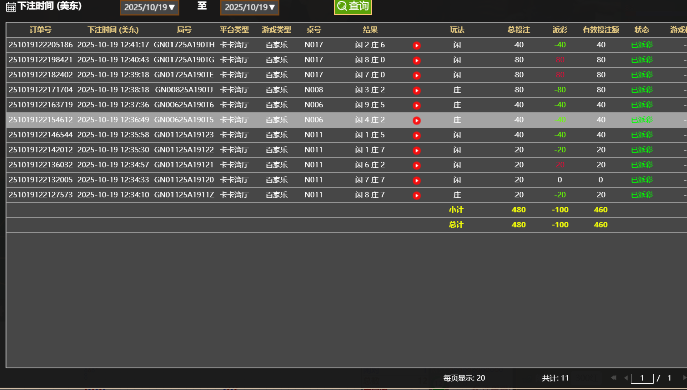Click the page number input box
687x390 pixels.
click(x=642, y=378)
